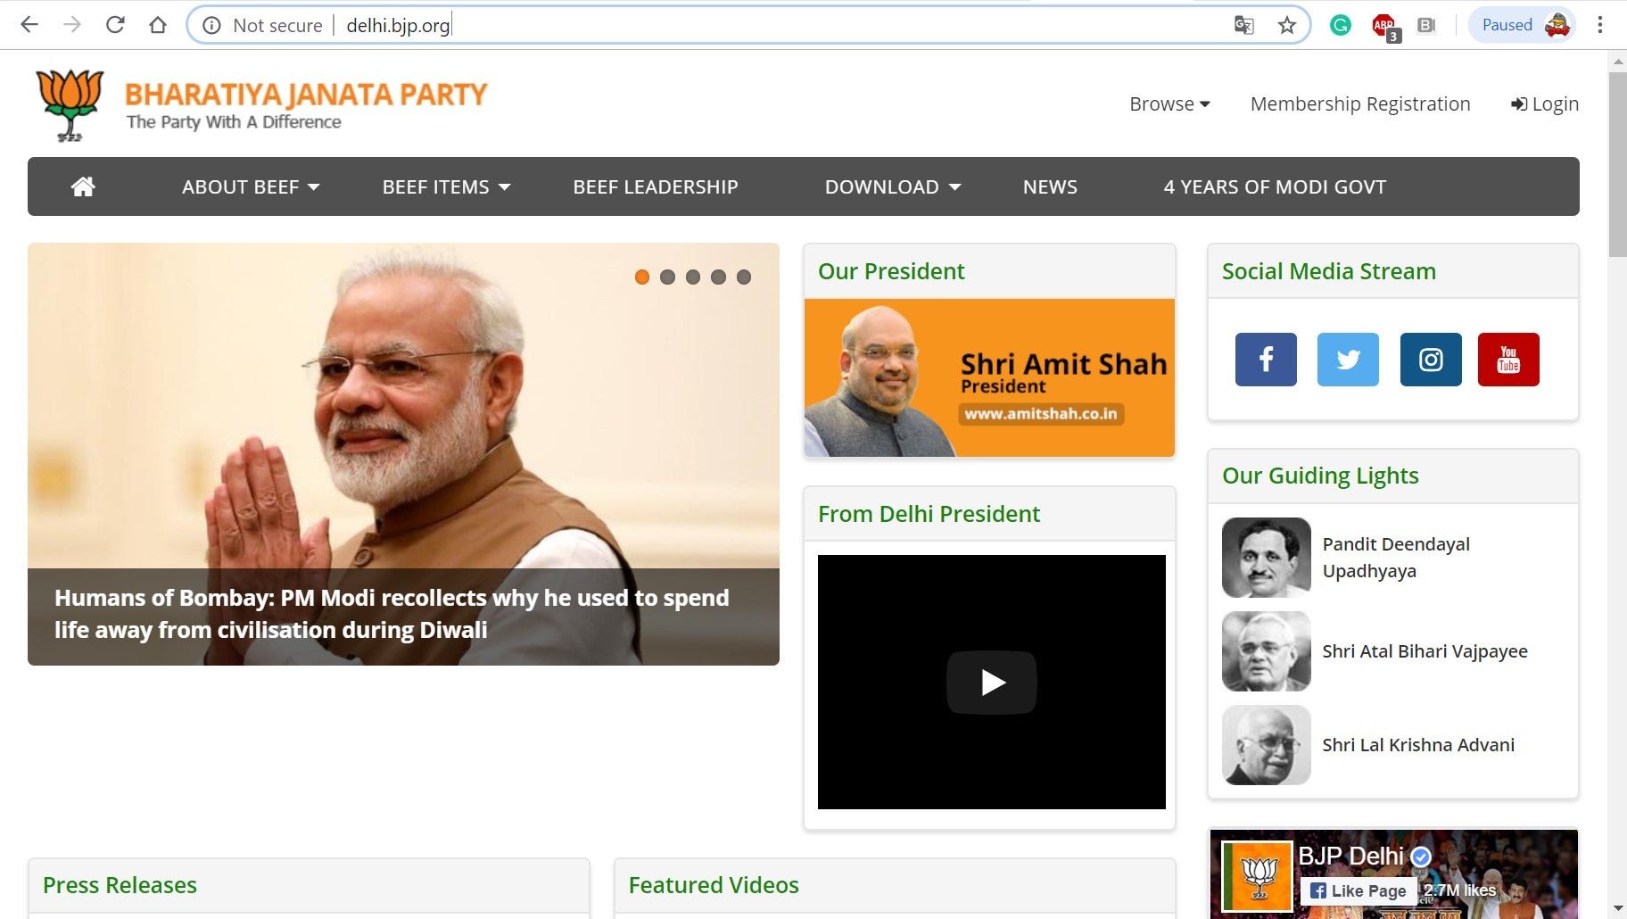The width and height of the screenshot is (1627, 919).
Task: Click www.amitshah.co.in on banner
Action: [1041, 413]
